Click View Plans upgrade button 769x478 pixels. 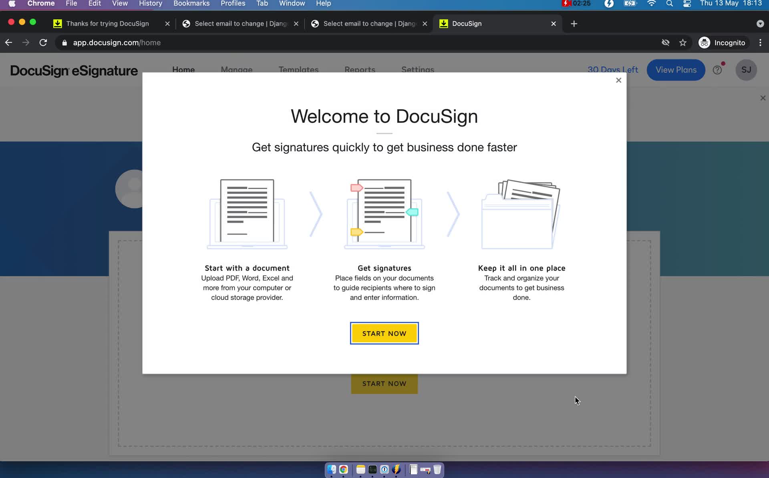click(676, 69)
